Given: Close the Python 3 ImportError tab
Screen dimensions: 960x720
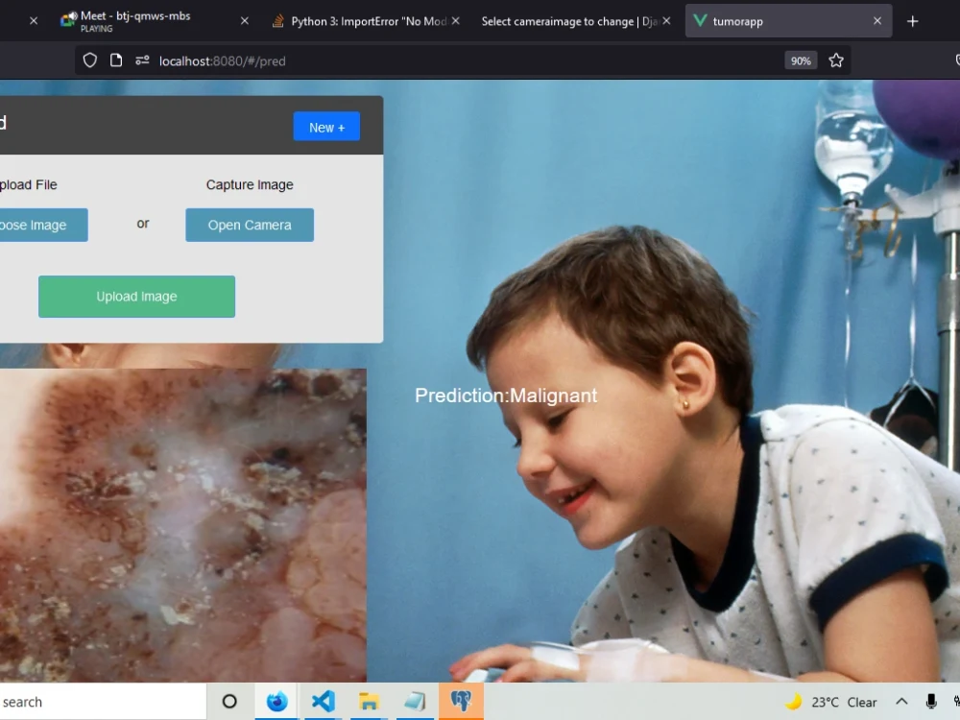Looking at the screenshot, I should pyautogui.click(x=455, y=21).
